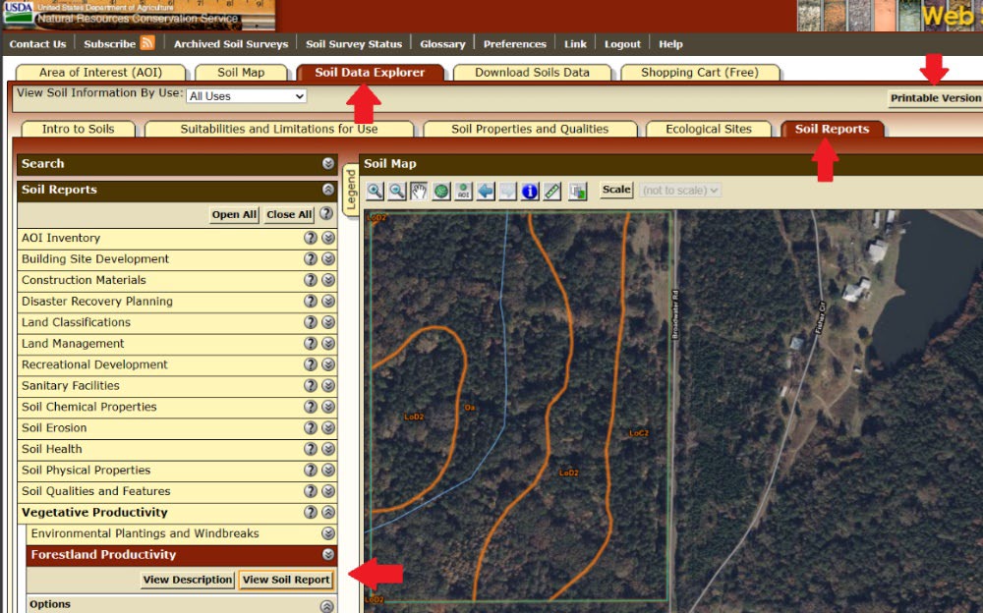Click the View Soil Report button
The height and width of the screenshot is (613, 983).
coord(286,580)
